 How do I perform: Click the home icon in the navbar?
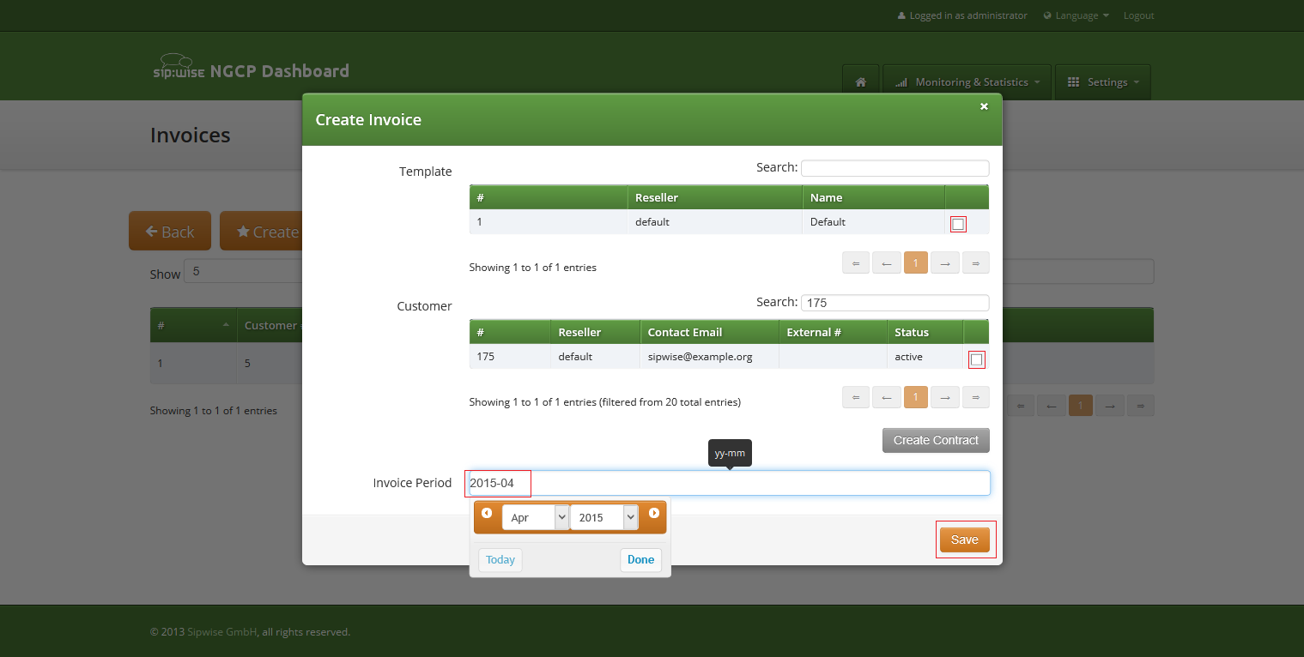pyautogui.click(x=860, y=81)
